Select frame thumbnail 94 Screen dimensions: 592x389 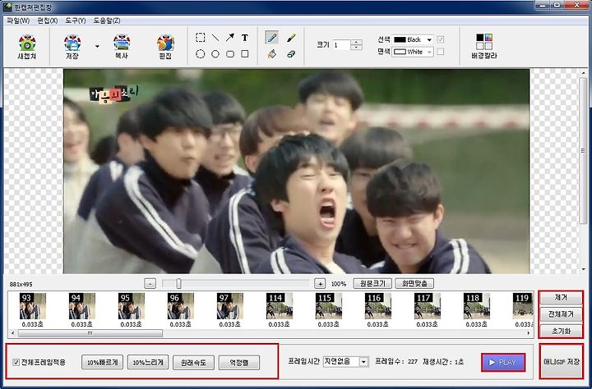coord(82,306)
